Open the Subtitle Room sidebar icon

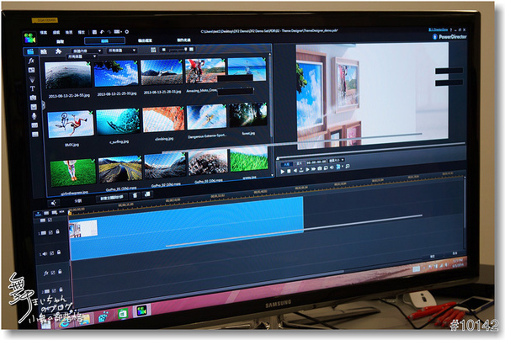point(35,135)
